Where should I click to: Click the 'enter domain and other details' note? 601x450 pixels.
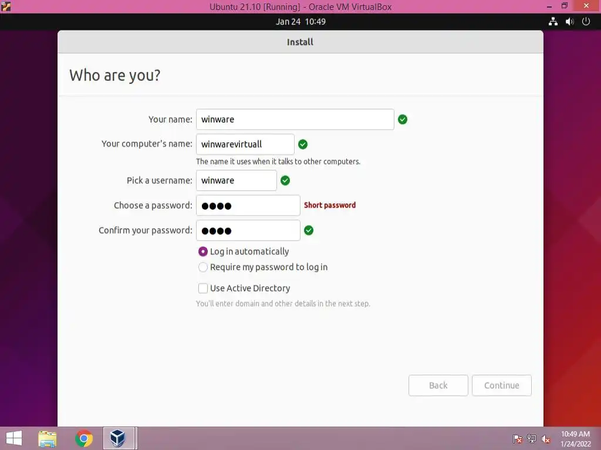coord(283,304)
